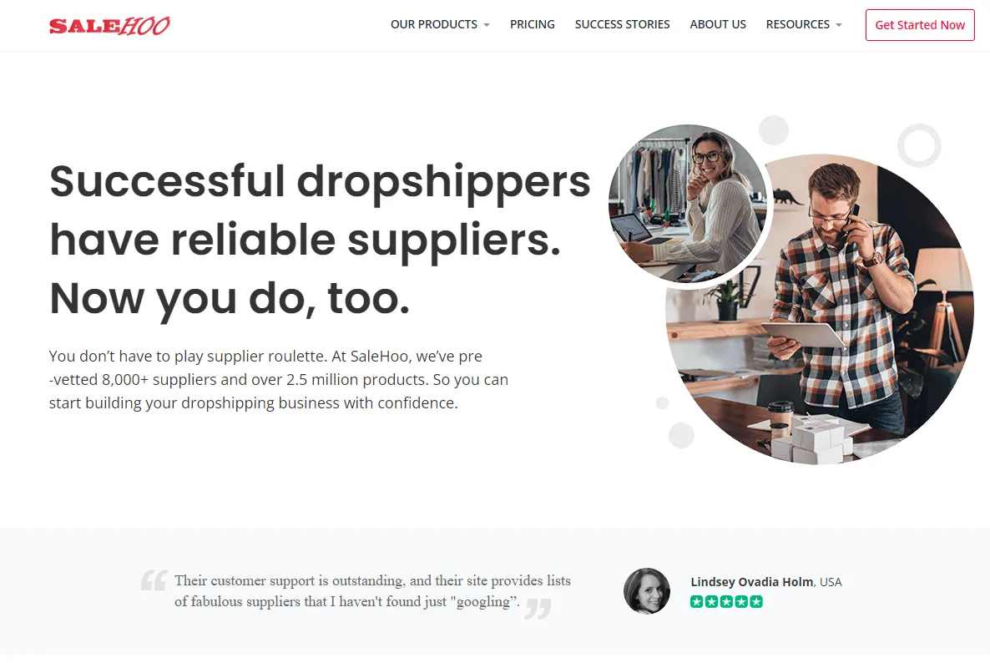Visit the About Us page
Viewport: 990px width, 663px height.
point(718,24)
